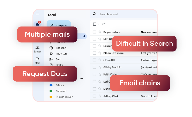Click the Search in mail field
This screenshot has height=117, width=192.
tap(124, 14)
